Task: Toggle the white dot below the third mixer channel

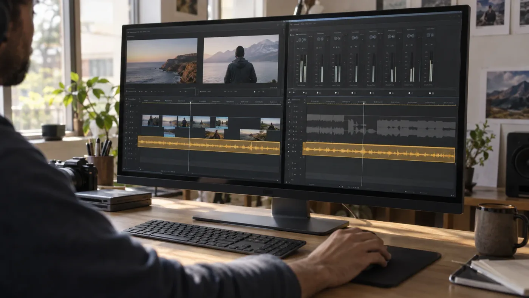Action: pos(336,93)
